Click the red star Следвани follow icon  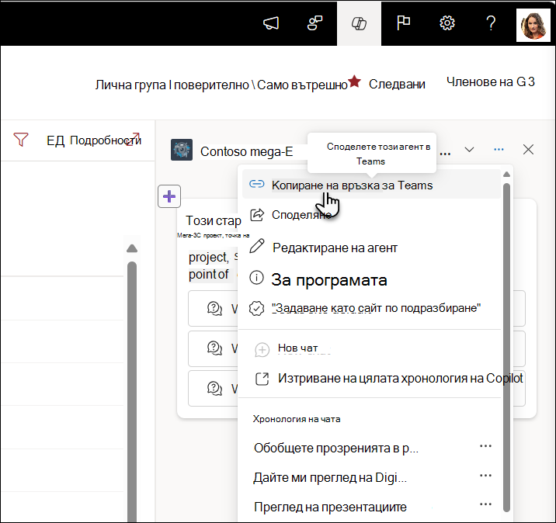click(354, 81)
